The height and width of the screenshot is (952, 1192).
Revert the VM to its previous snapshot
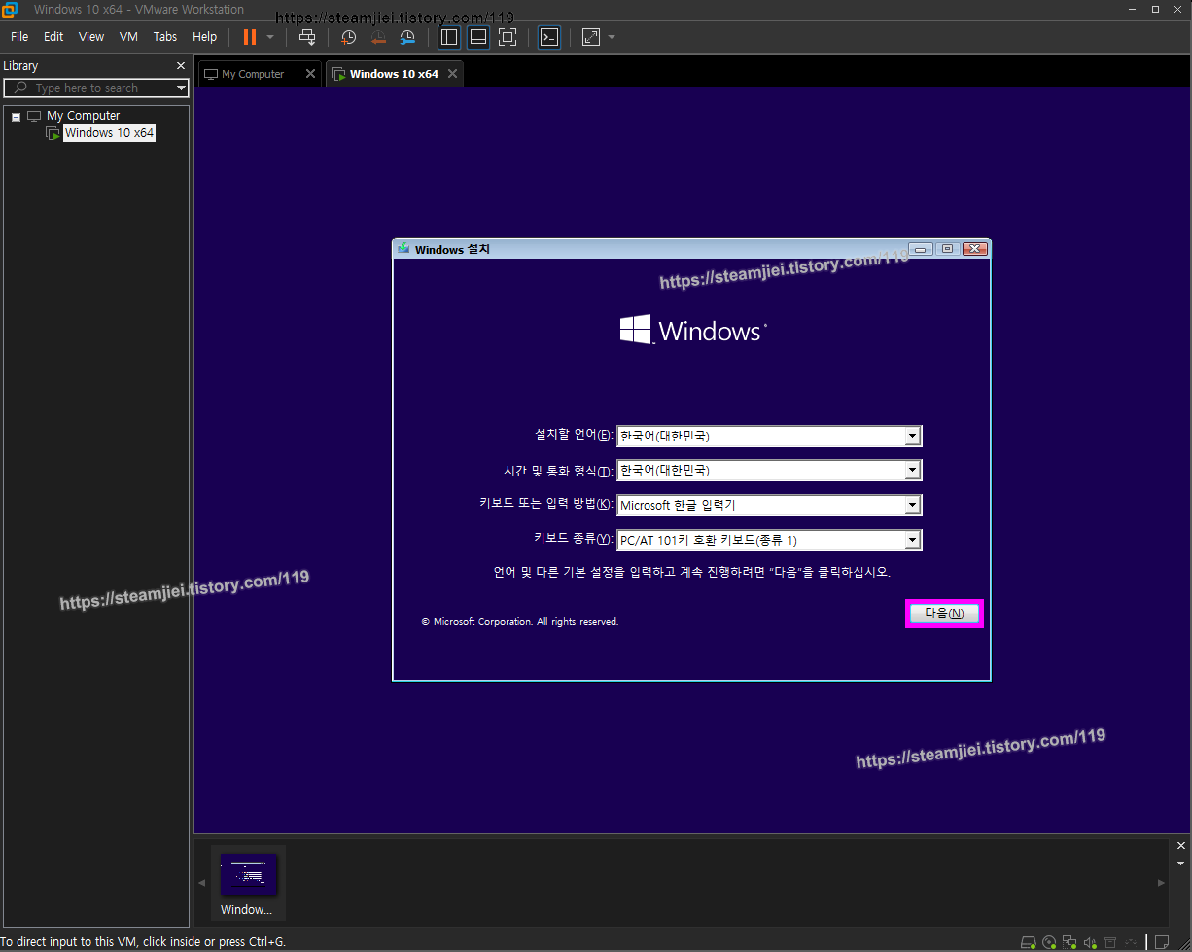pos(378,37)
